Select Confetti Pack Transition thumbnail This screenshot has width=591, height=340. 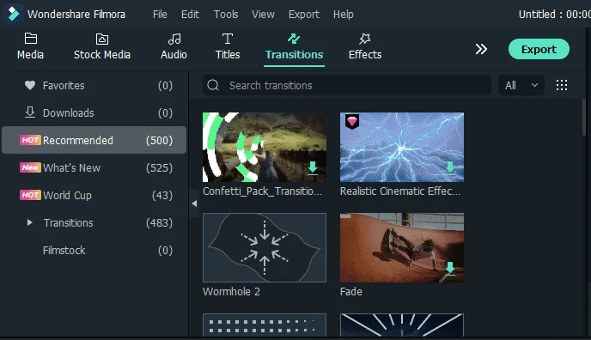pyautogui.click(x=265, y=147)
